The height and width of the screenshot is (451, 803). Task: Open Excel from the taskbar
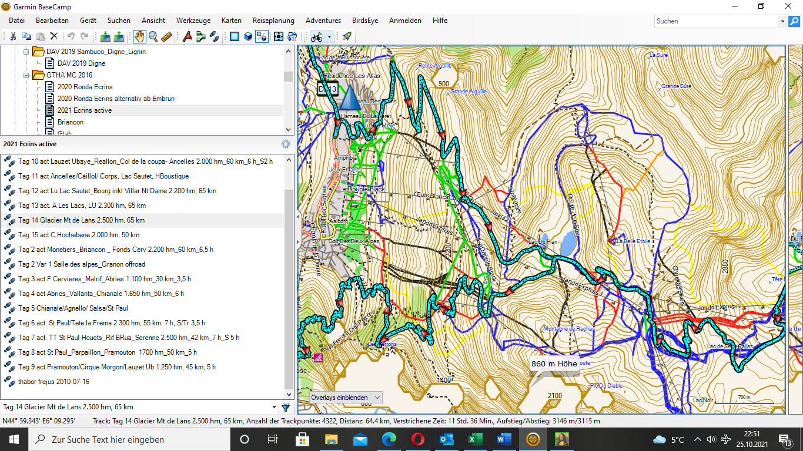[x=476, y=439]
